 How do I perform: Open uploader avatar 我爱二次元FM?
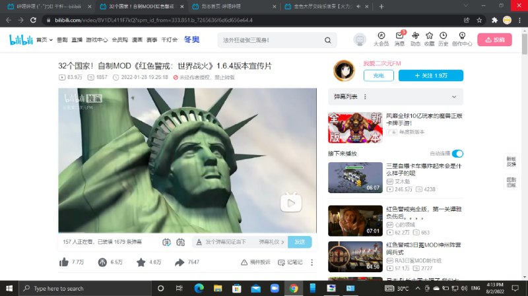[x=344, y=71]
